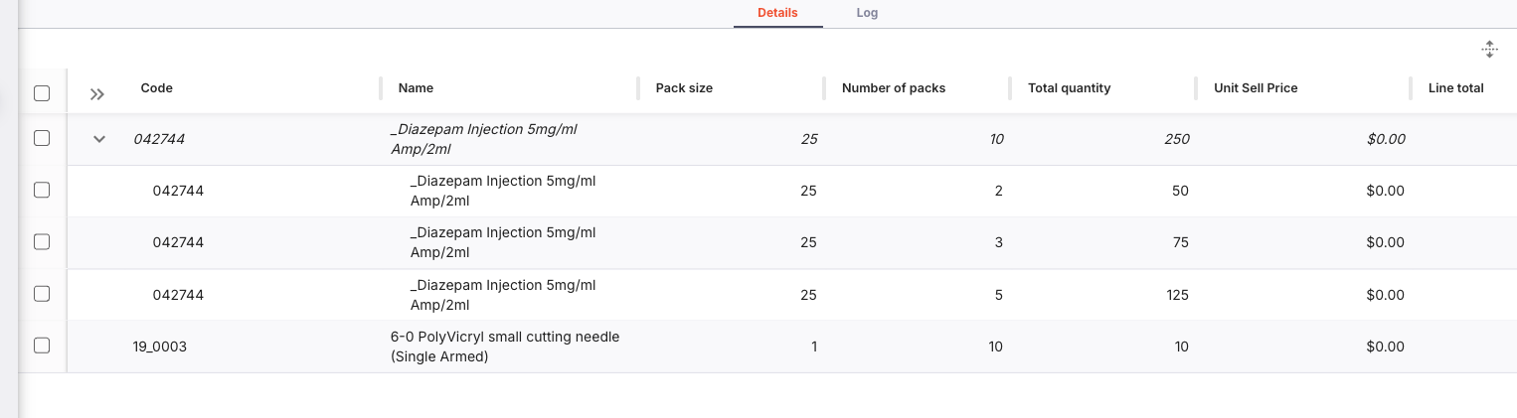
Task: Click the Number of packs column header
Action: [x=893, y=88]
